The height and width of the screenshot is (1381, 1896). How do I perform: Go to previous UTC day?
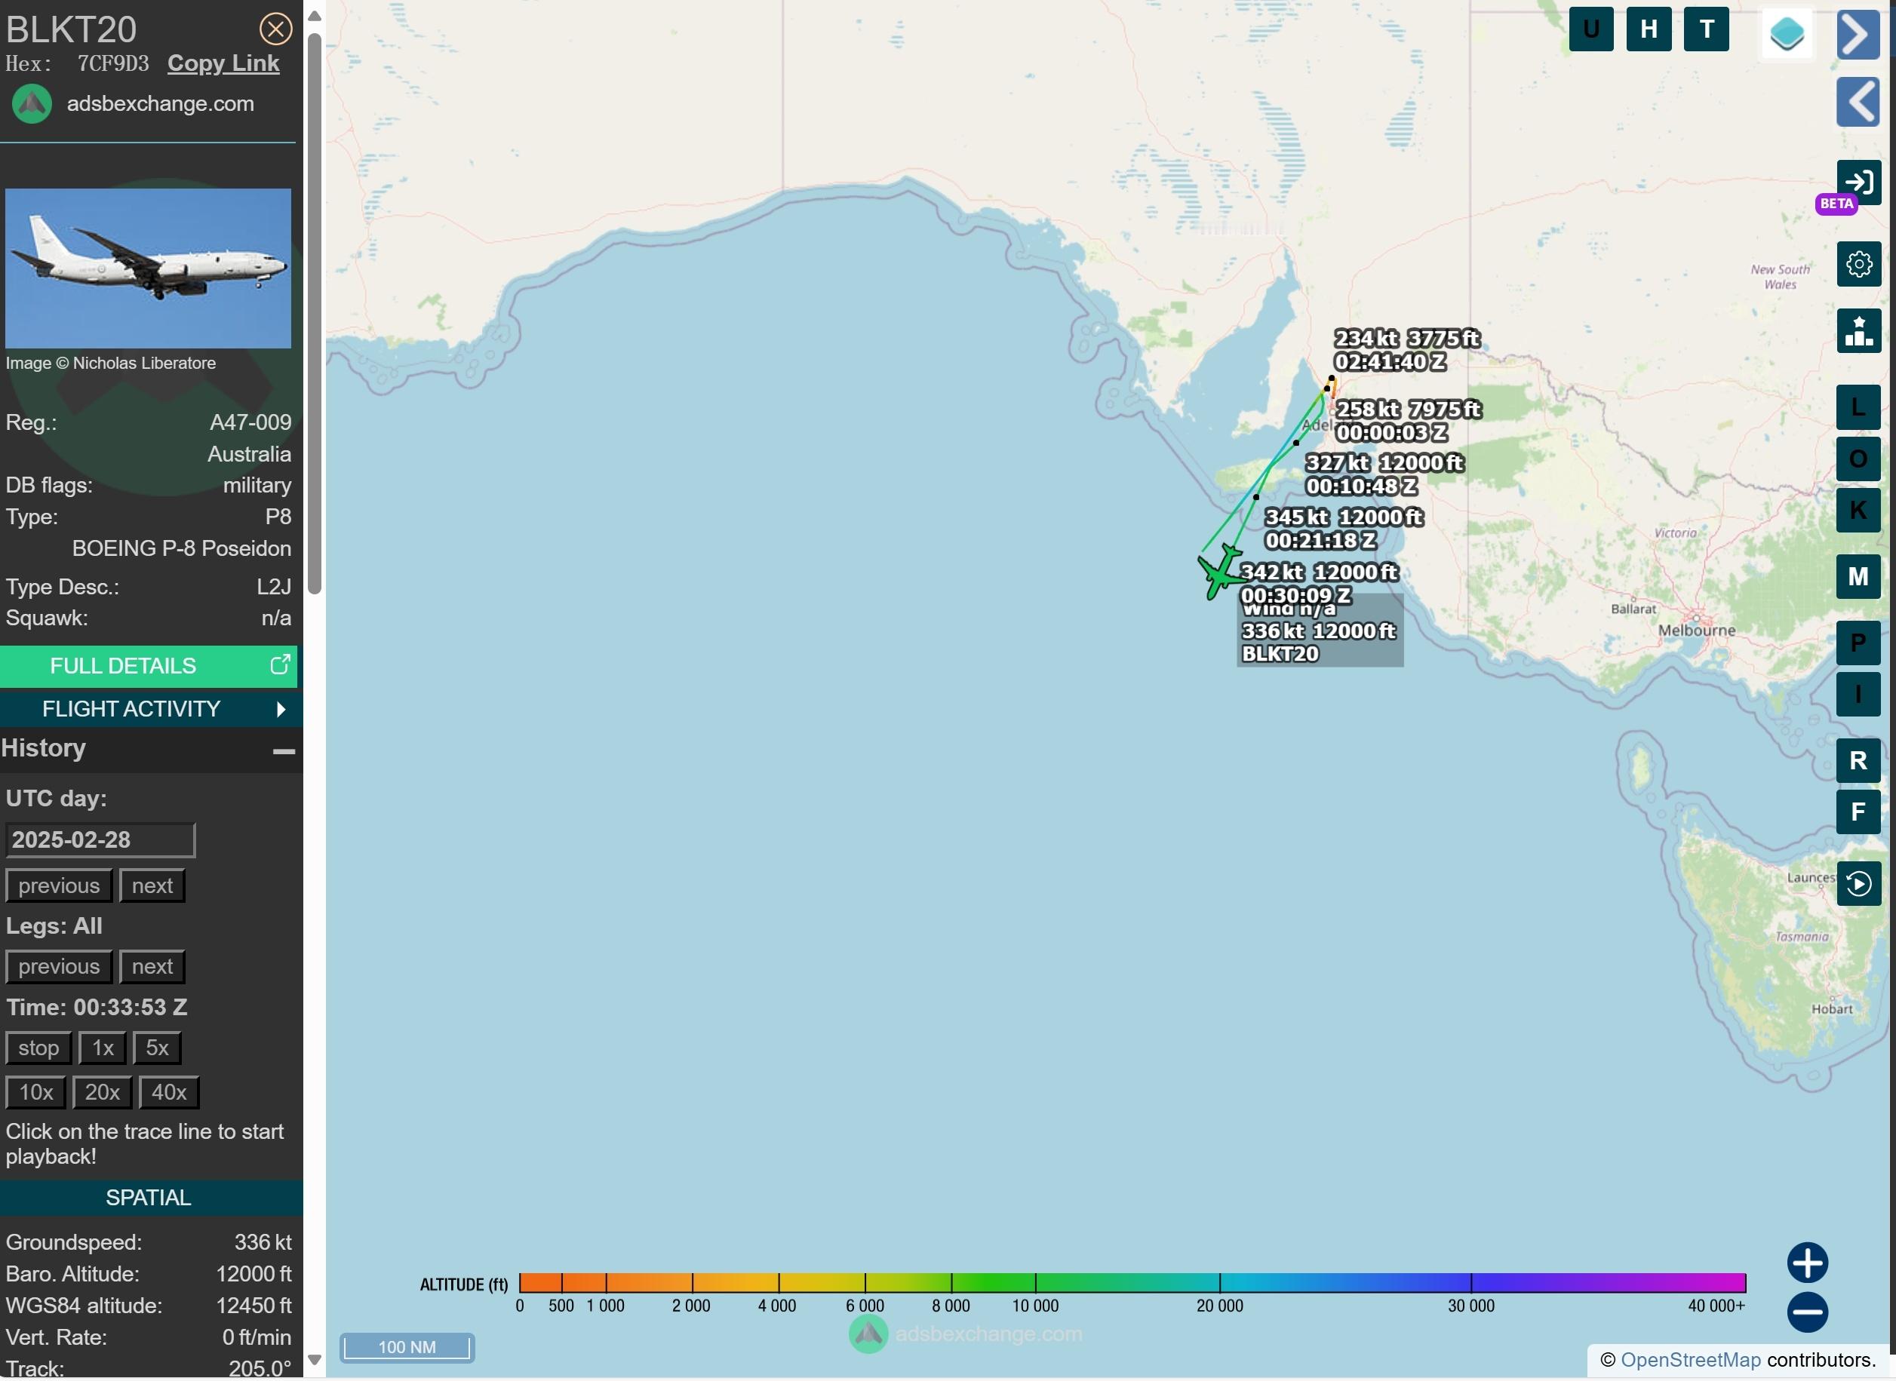(59, 885)
